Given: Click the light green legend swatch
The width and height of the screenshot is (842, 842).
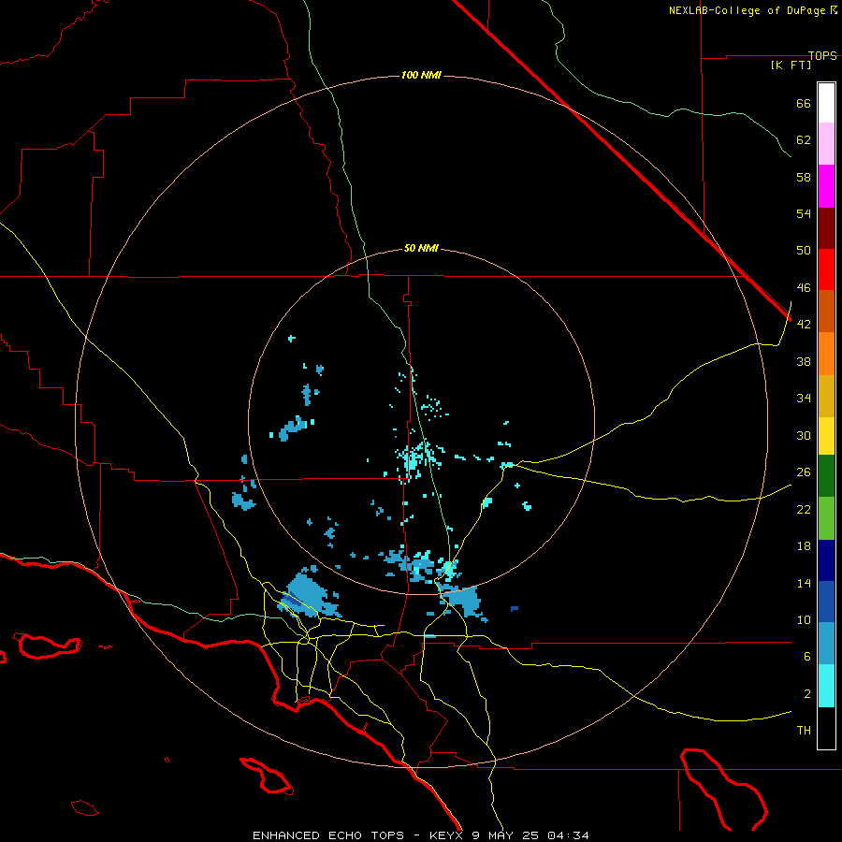Looking at the screenshot, I should click(826, 518).
